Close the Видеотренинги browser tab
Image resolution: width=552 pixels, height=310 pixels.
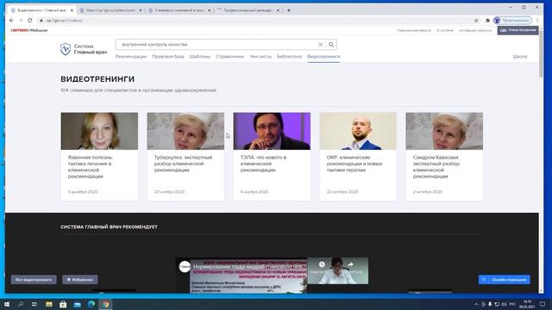tap(72, 10)
